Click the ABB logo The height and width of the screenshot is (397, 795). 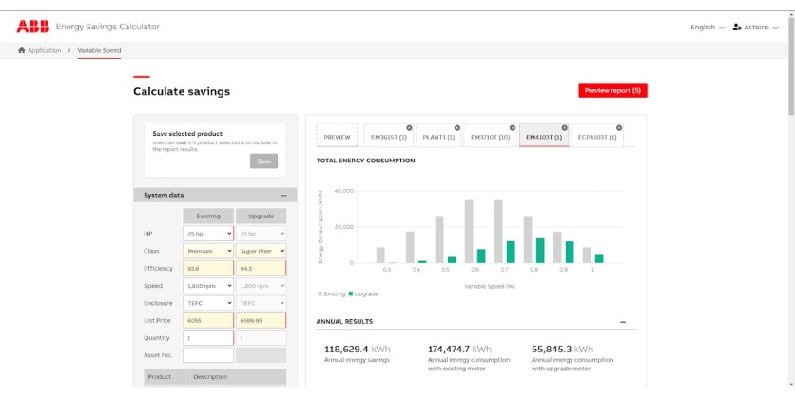(33, 27)
